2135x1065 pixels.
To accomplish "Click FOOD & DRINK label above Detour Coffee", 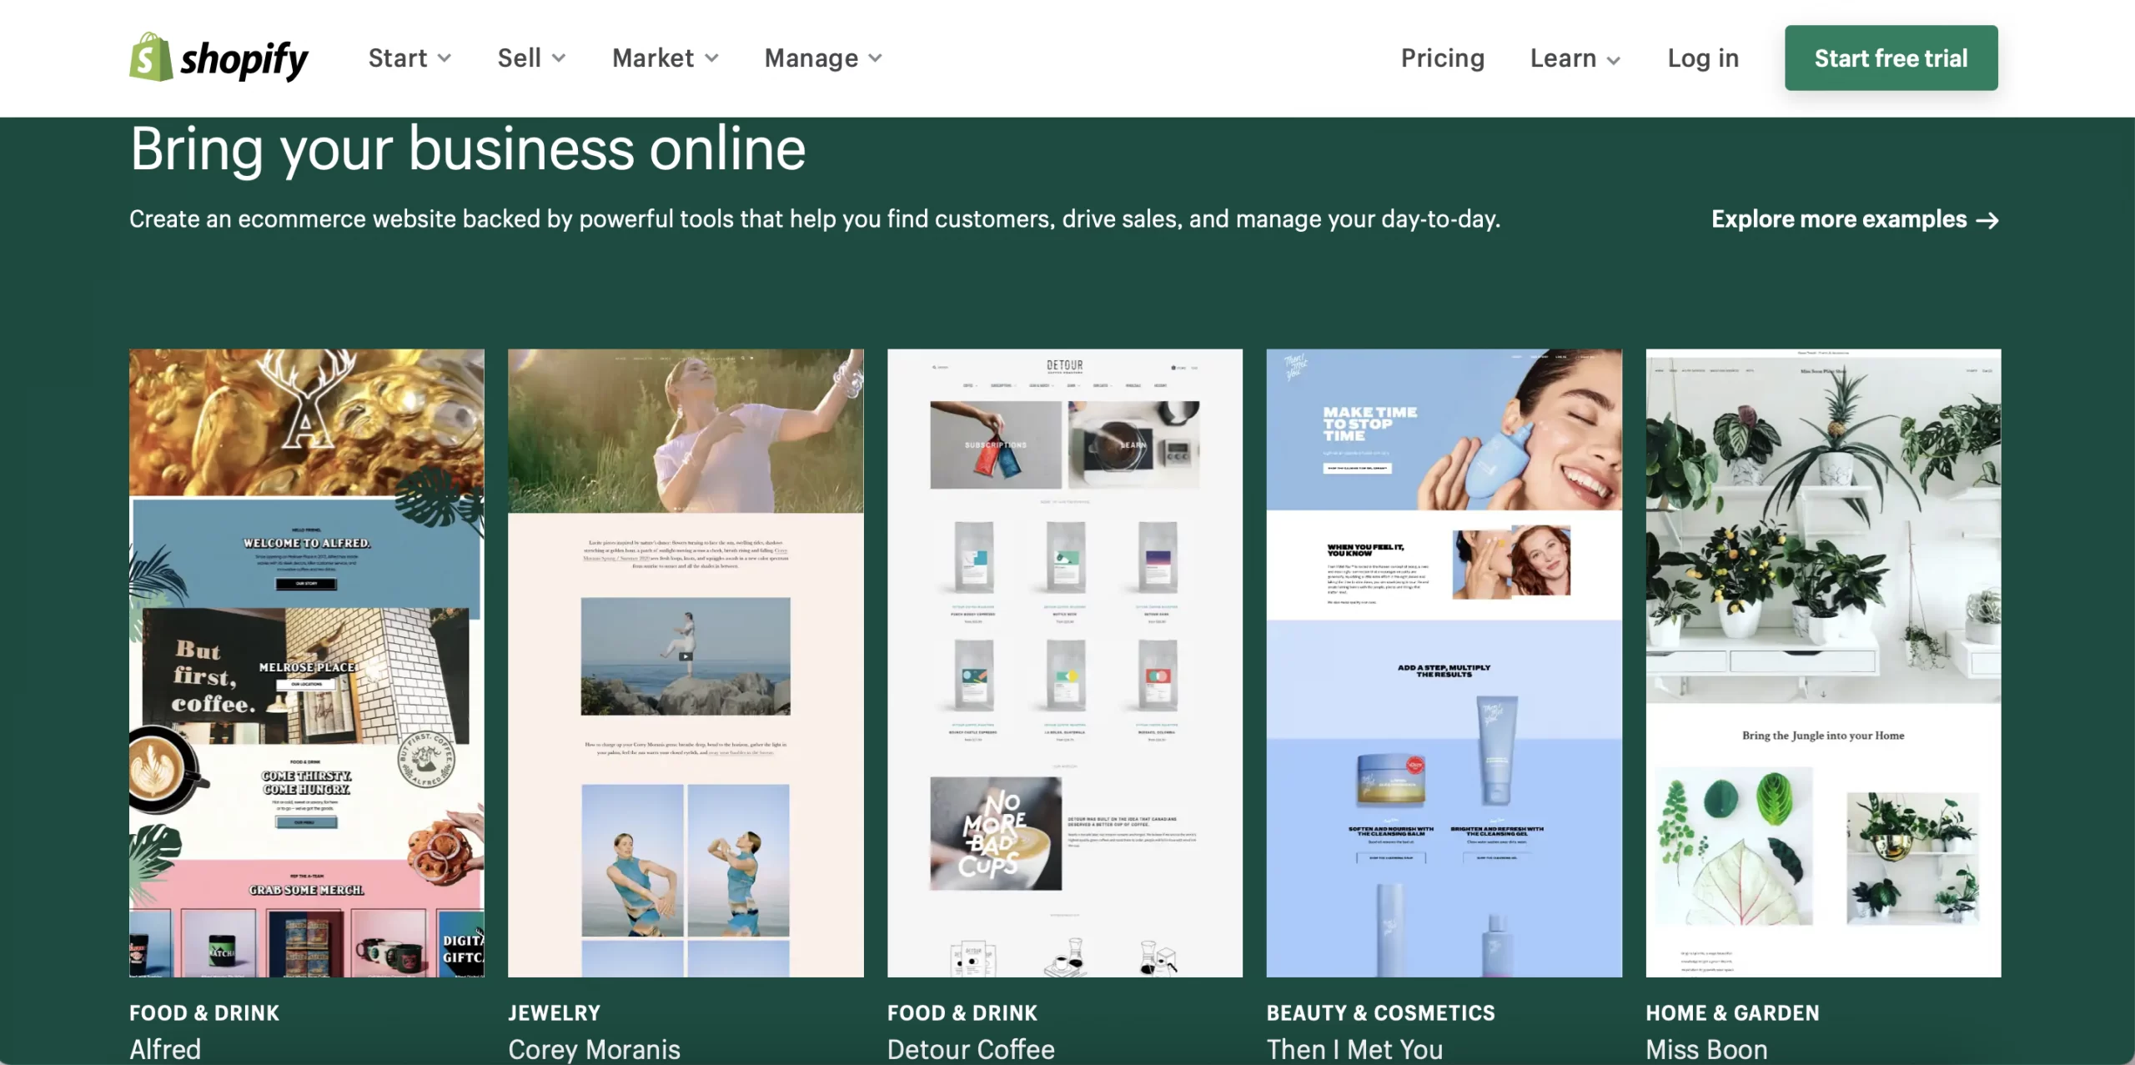I will tap(962, 1012).
